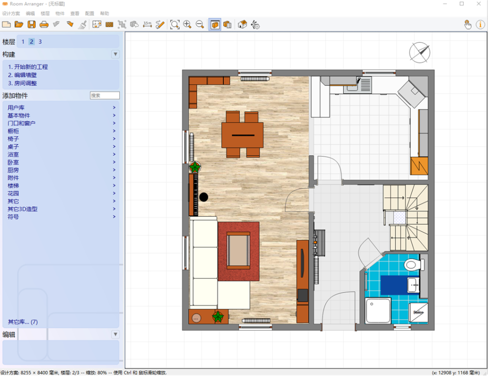
Task: Collapse the 编辑 panel with its arrow
Action: pyautogui.click(x=116, y=335)
